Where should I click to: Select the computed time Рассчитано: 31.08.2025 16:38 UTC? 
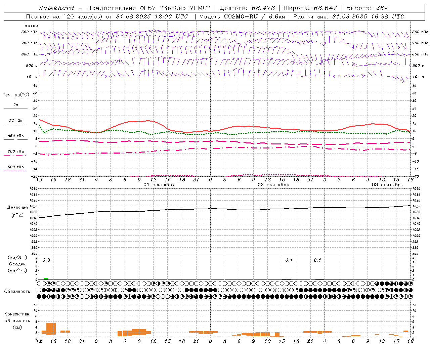click(349, 16)
